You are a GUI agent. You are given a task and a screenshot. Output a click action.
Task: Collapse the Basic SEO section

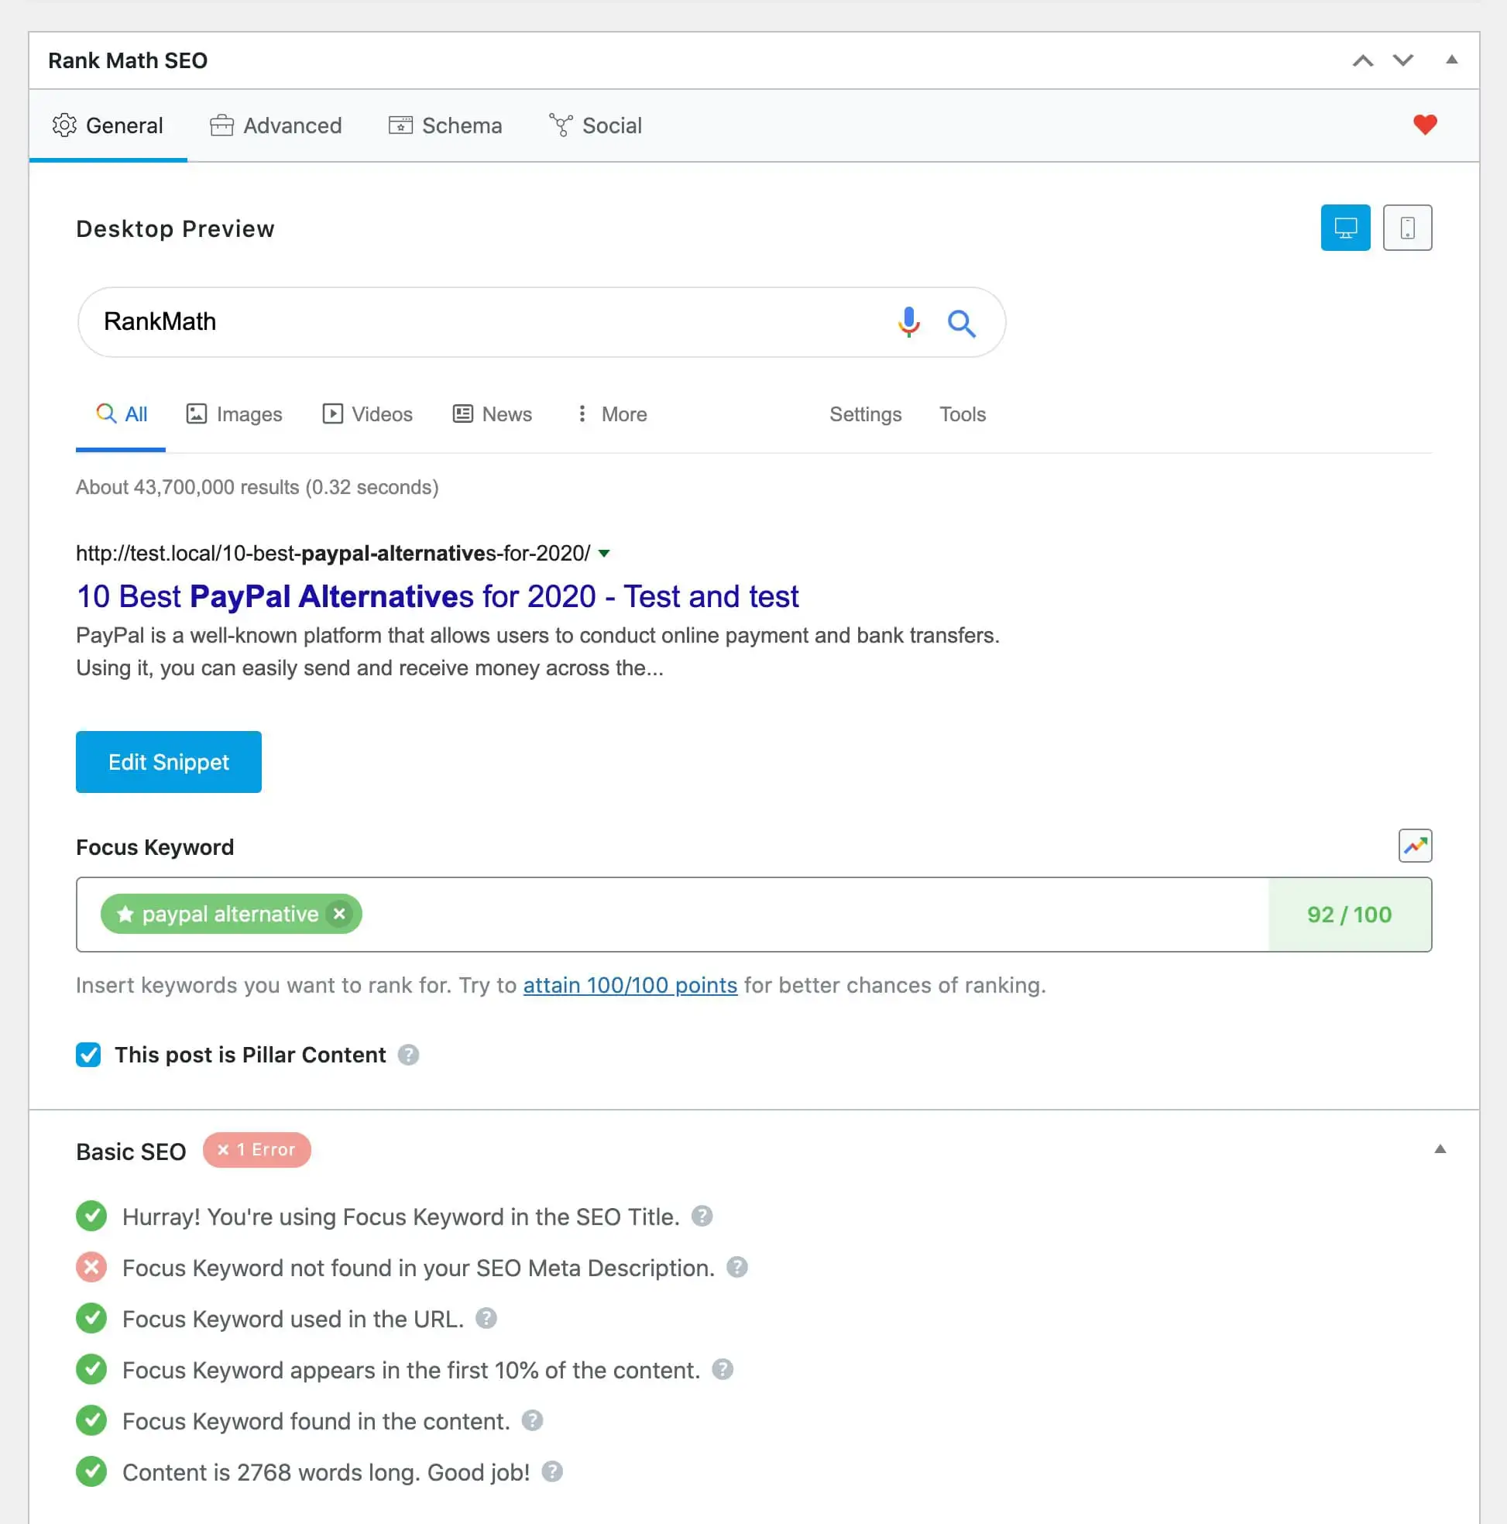click(1440, 1149)
